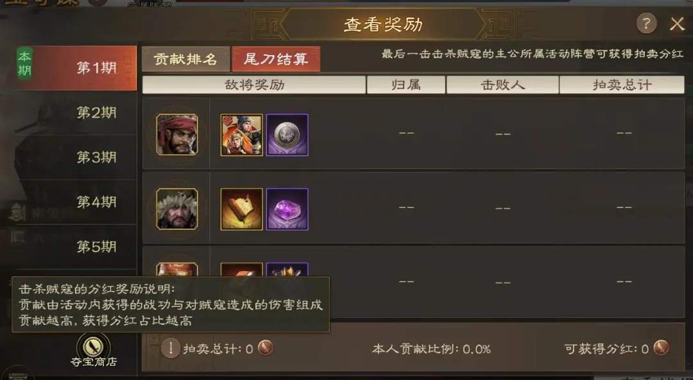Switch to the 贡献排名 tab
The height and width of the screenshot is (380, 693).
click(x=185, y=59)
